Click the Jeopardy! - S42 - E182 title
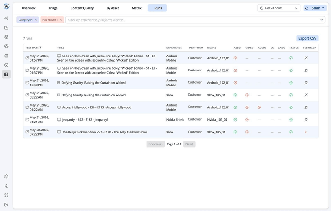 pyautogui.click(x=85, y=120)
